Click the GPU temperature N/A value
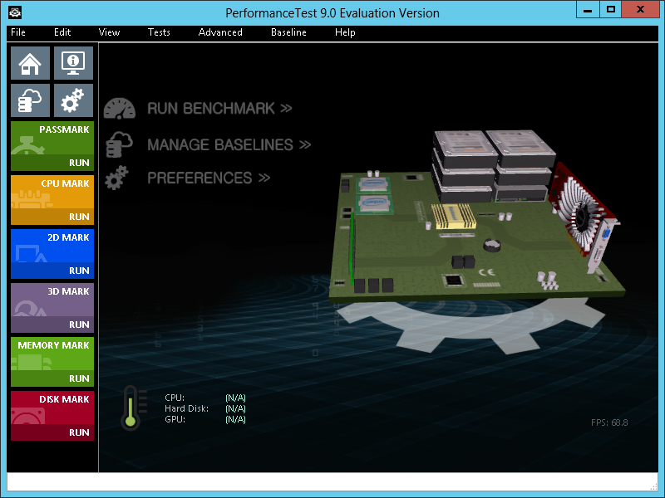The image size is (665, 498). tap(235, 419)
